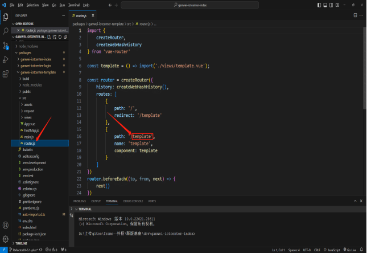The width and height of the screenshot is (367, 253).
Task: Click the split editor icon
Action: coord(354,15)
